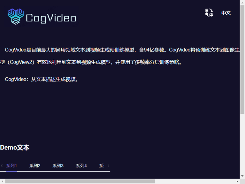Screen dimensions: 245x184
Task: Open the 系列2 tab
Action: (35, 165)
